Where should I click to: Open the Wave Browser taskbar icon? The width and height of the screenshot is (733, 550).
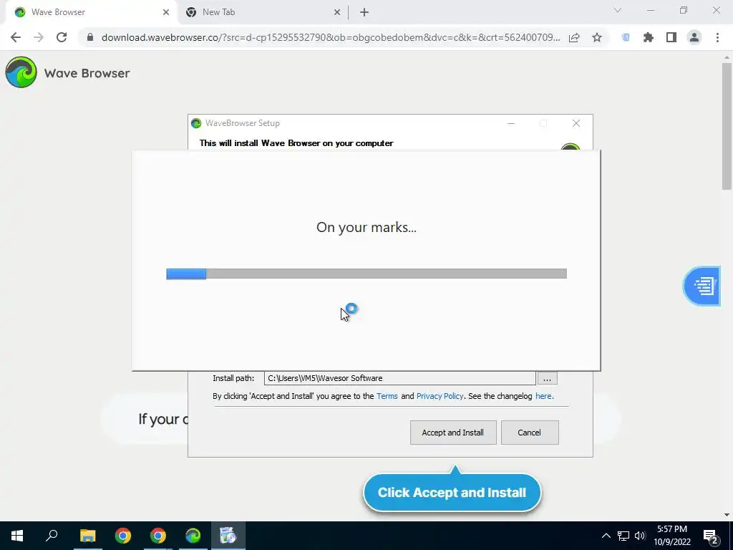193,536
